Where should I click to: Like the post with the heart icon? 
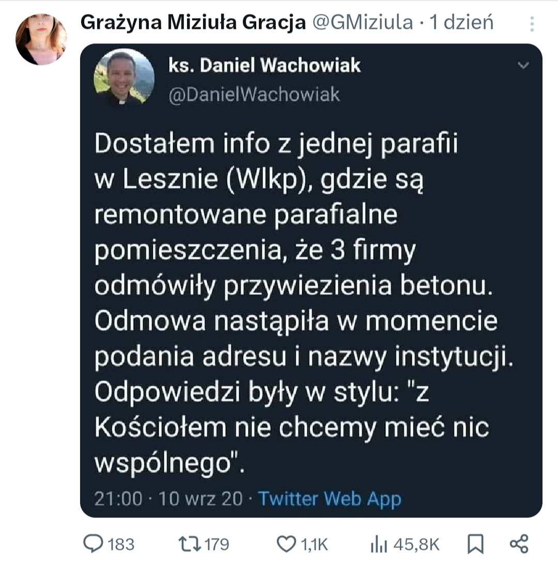285,544
